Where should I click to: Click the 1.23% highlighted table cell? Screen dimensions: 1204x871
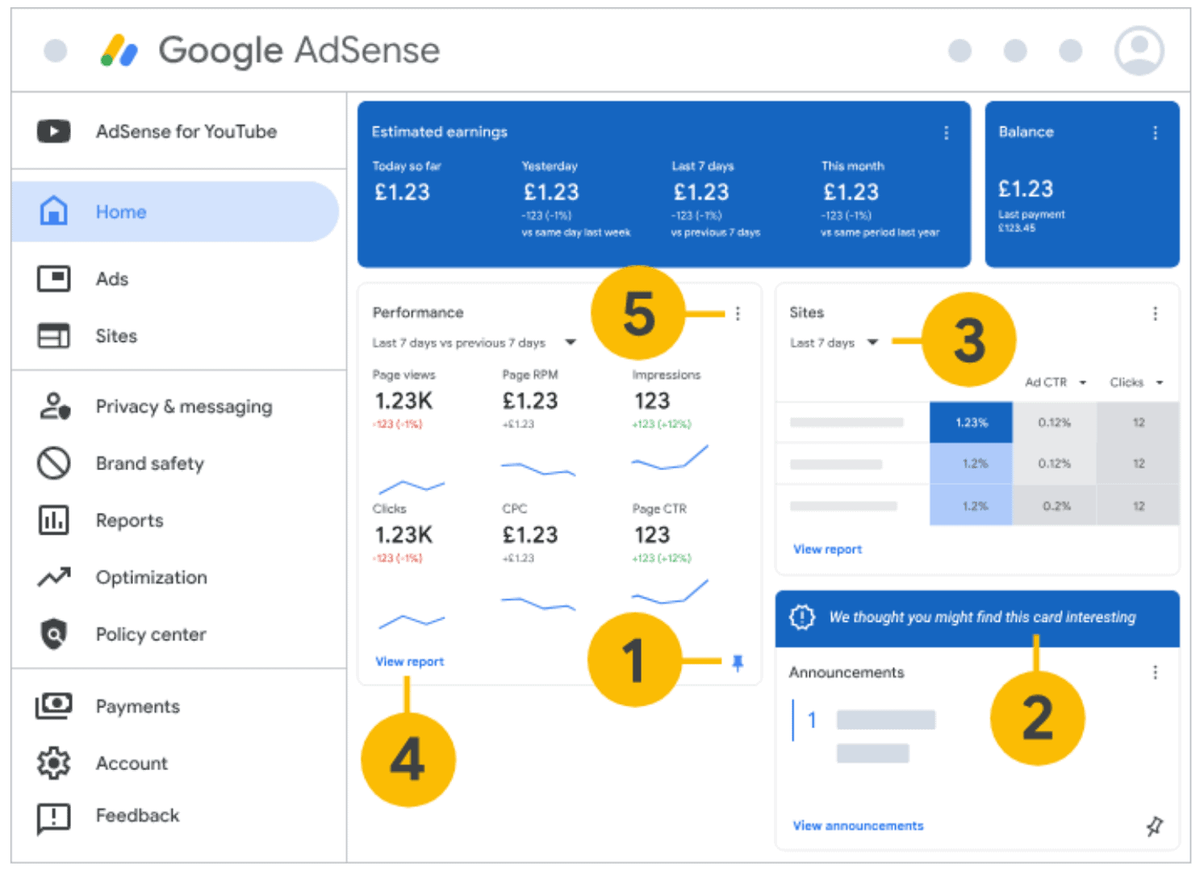pos(971,423)
